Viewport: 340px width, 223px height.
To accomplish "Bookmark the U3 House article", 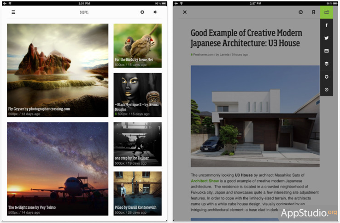I will pyautogui.click(x=313, y=12).
